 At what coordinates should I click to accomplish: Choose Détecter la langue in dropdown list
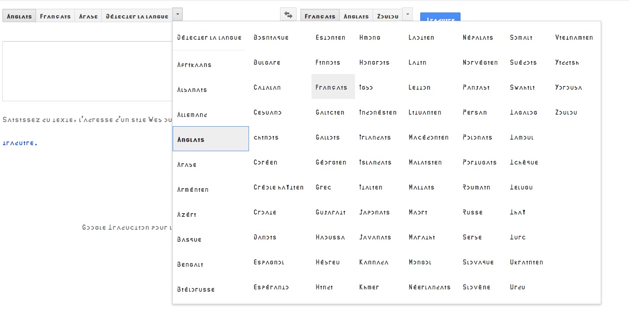pyautogui.click(x=209, y=37)
